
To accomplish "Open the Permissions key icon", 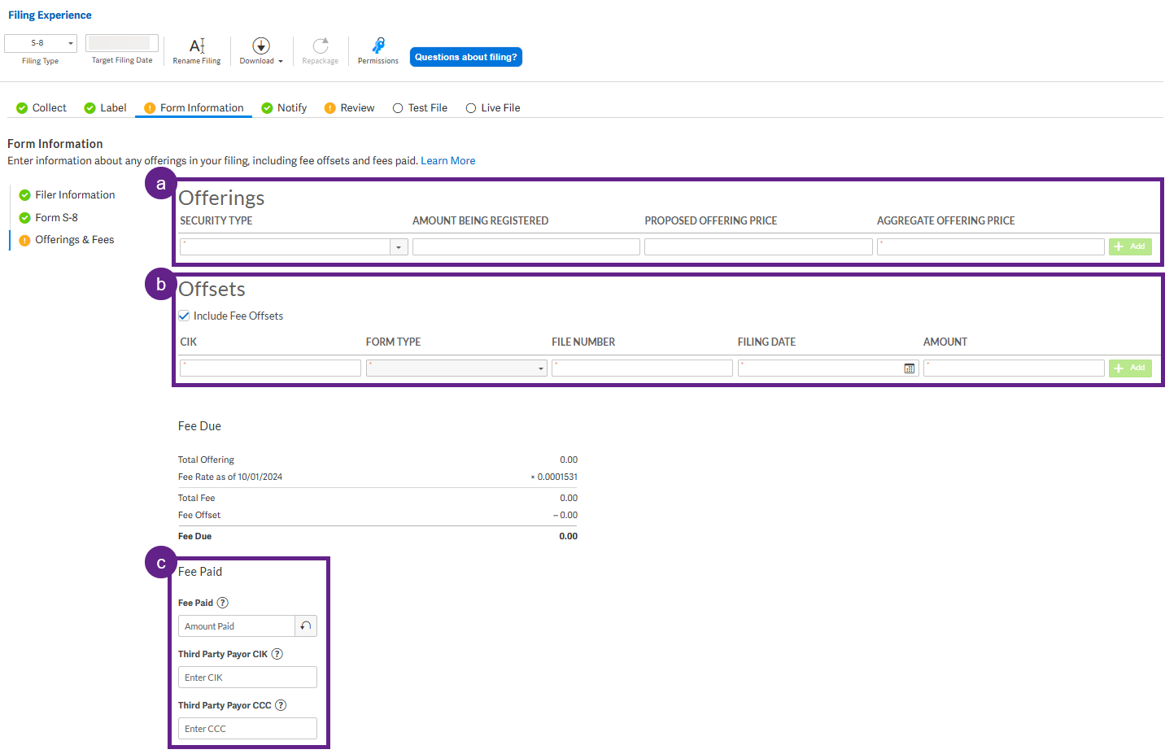I will 378,46.
